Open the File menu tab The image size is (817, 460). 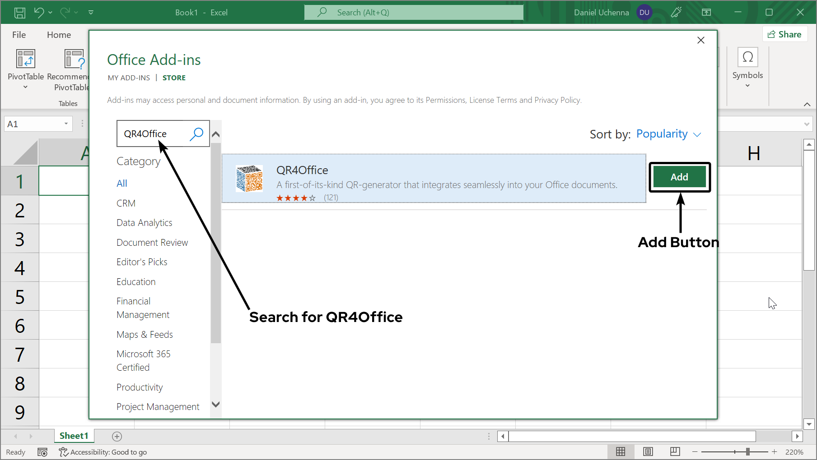point(19,35)
